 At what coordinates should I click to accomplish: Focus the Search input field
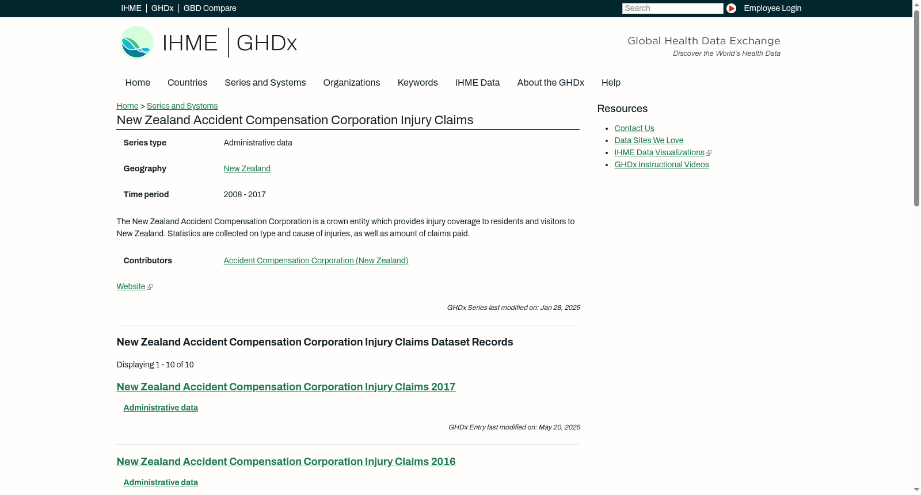pos(672,8)
